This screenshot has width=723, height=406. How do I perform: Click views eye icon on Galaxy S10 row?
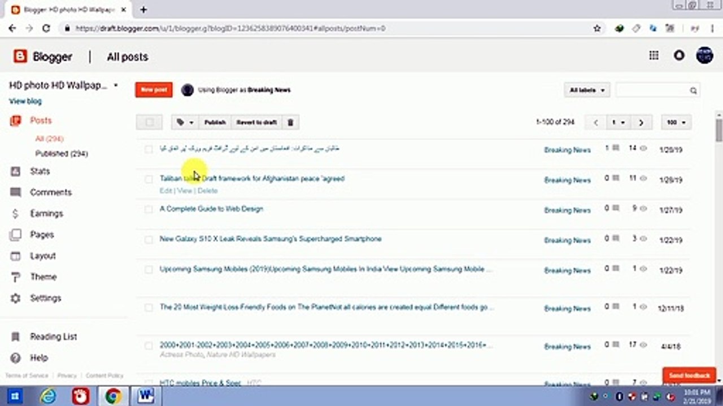coord(643,239)
